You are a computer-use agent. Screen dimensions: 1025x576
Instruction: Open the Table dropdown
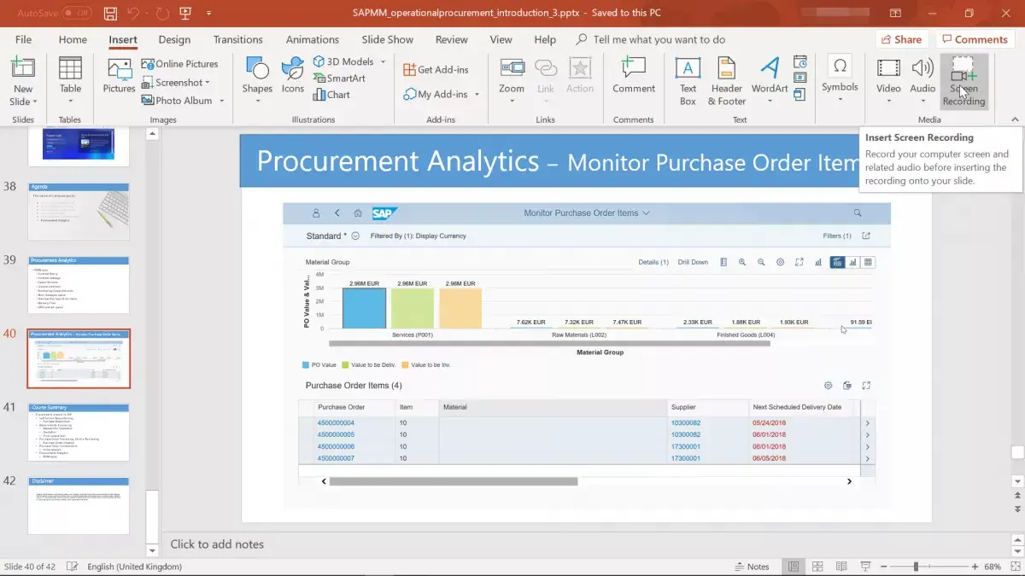click(x=70, y=102)
